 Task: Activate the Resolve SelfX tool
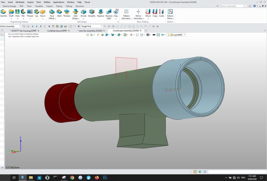pos(109,14)
